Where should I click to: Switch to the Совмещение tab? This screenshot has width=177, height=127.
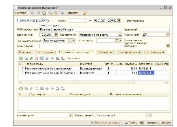[105, 52]
